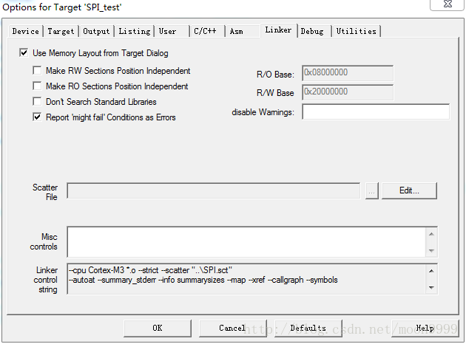Viewport: 466px width, 344px height.
Task: Switch to the Debug tab
Action: point(314,31)
